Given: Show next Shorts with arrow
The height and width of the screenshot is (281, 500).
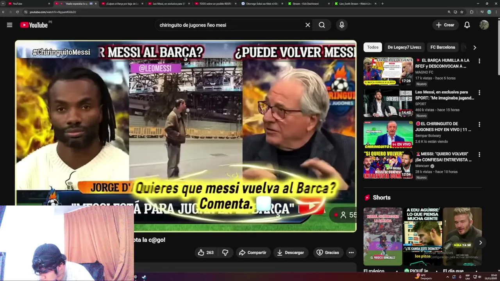Looking at the screenshot, I should click(480, 243).
